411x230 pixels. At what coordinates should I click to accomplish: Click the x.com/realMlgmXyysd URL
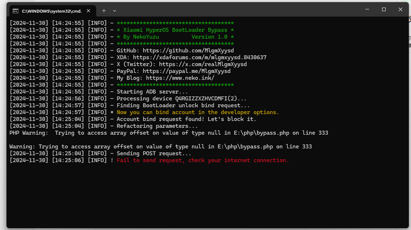pyautogui.click(x=203, y=64)
